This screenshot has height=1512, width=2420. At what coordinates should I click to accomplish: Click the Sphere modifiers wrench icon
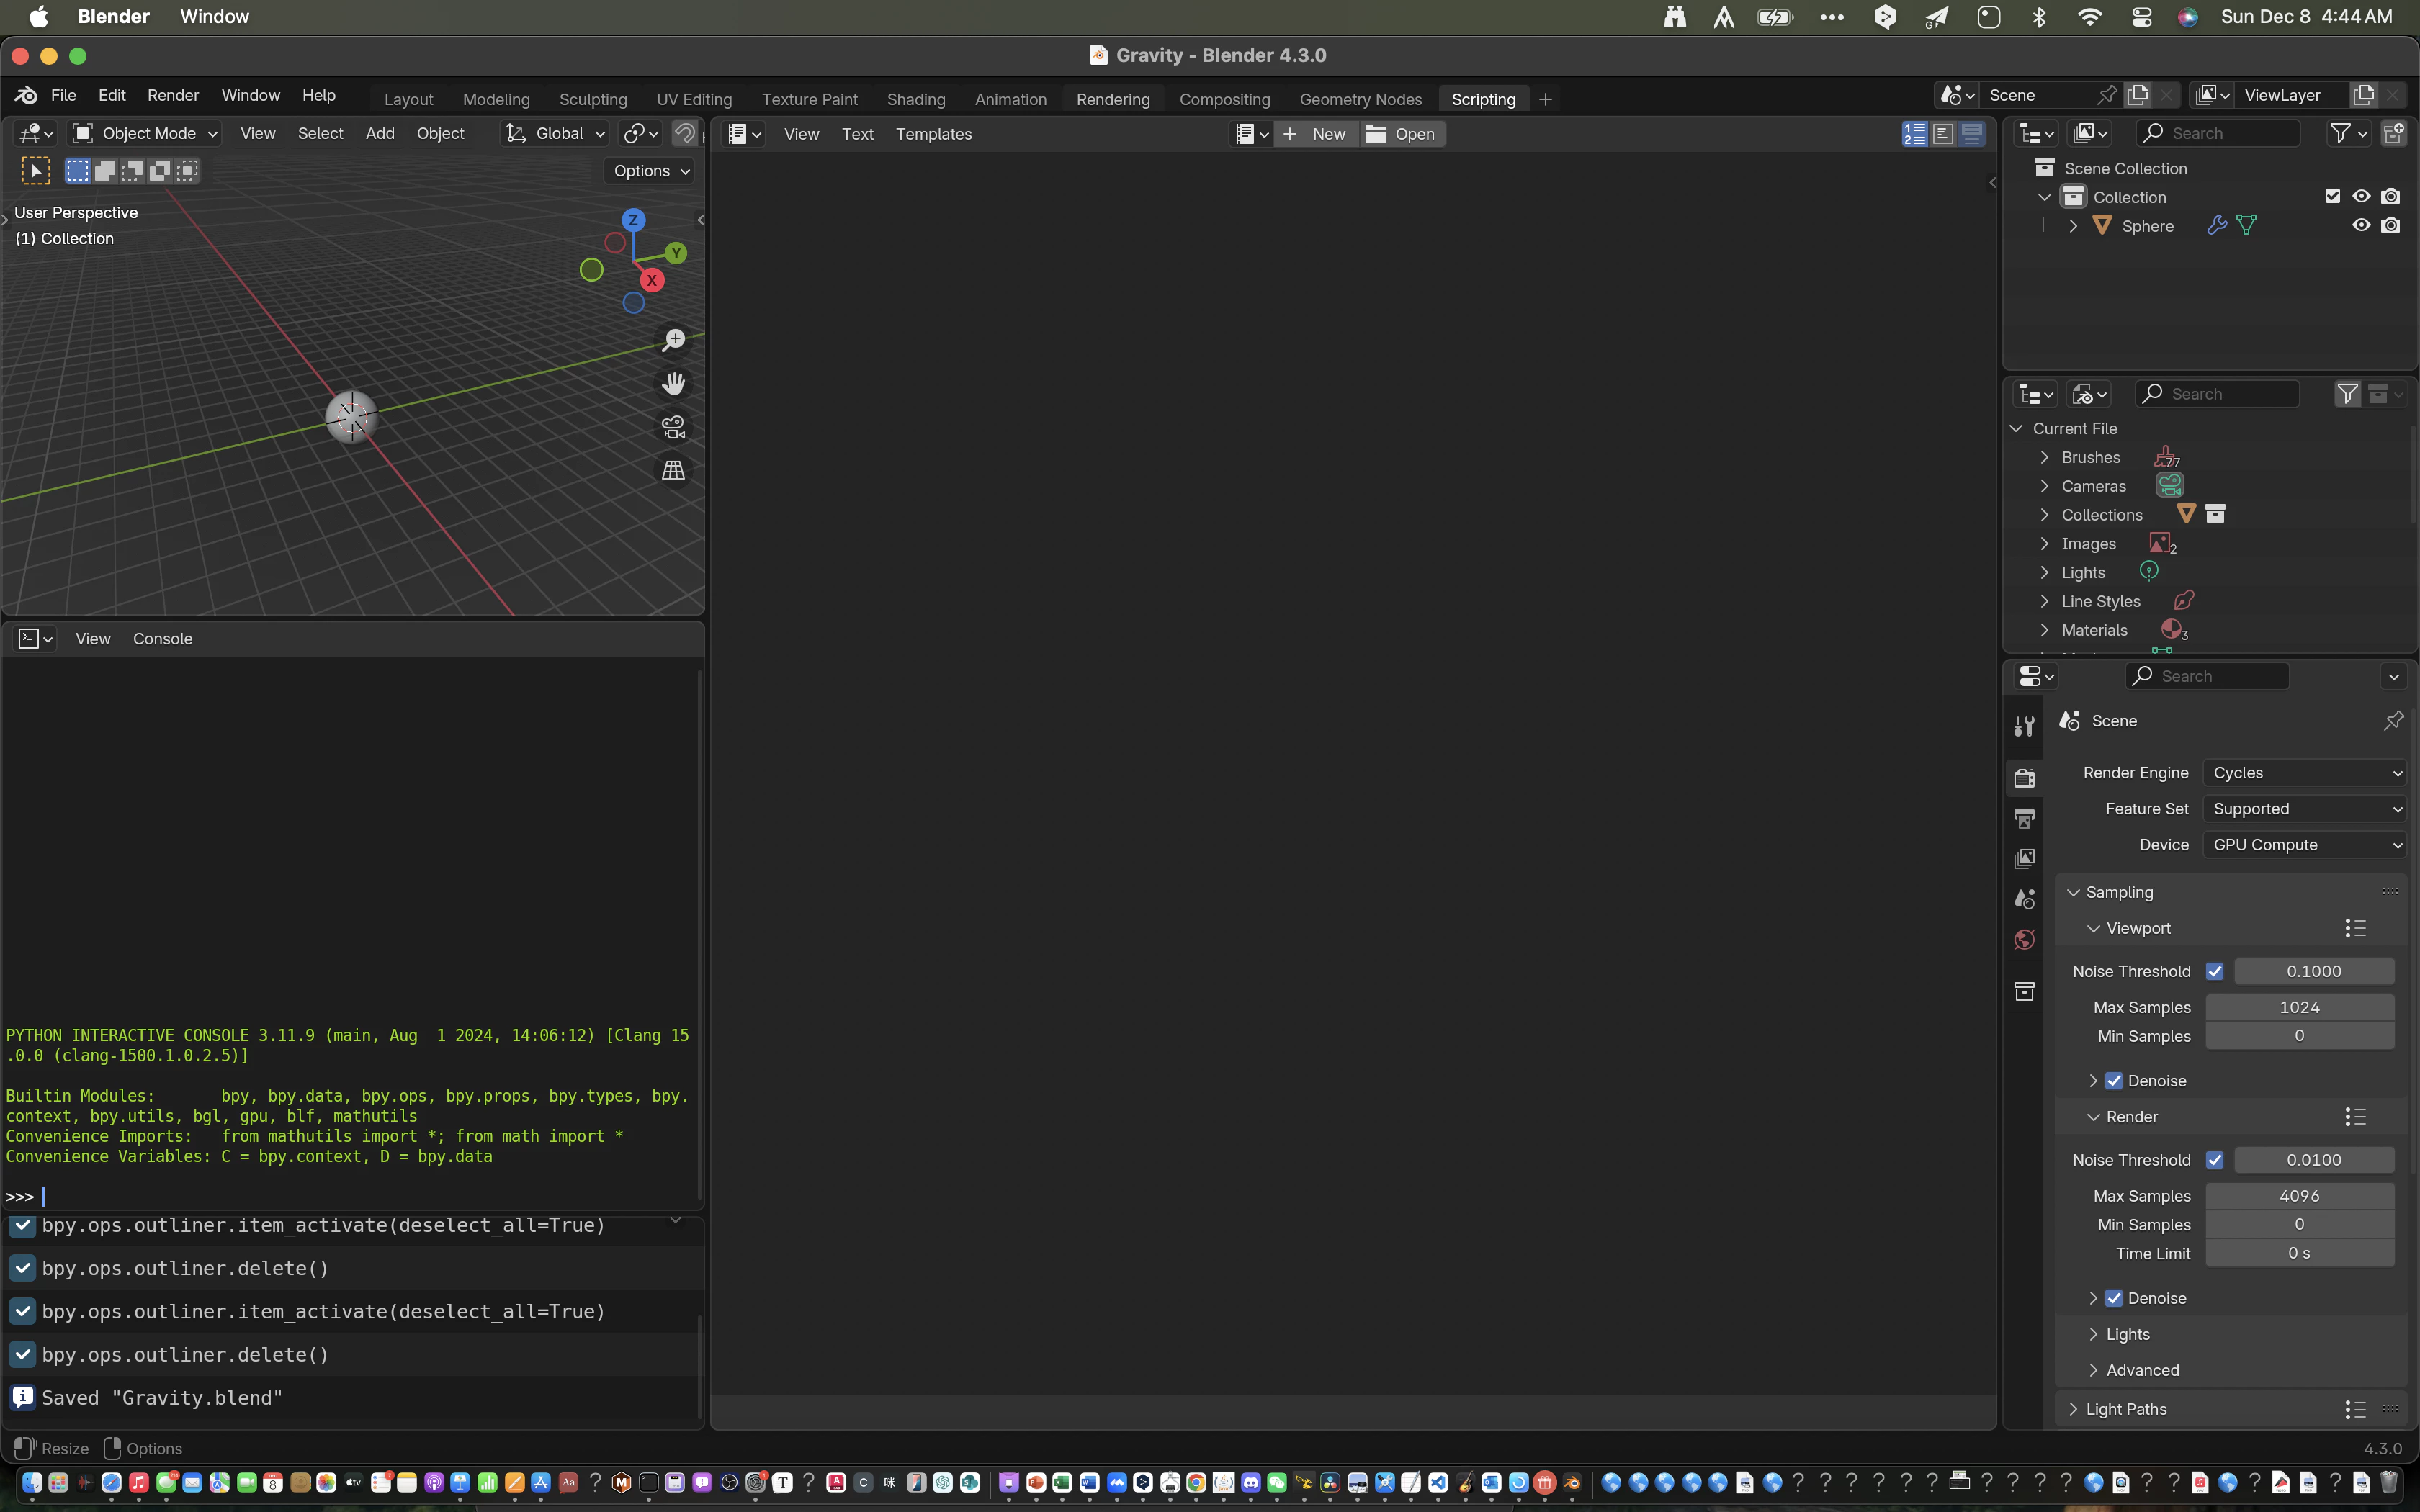(2217, 226)
